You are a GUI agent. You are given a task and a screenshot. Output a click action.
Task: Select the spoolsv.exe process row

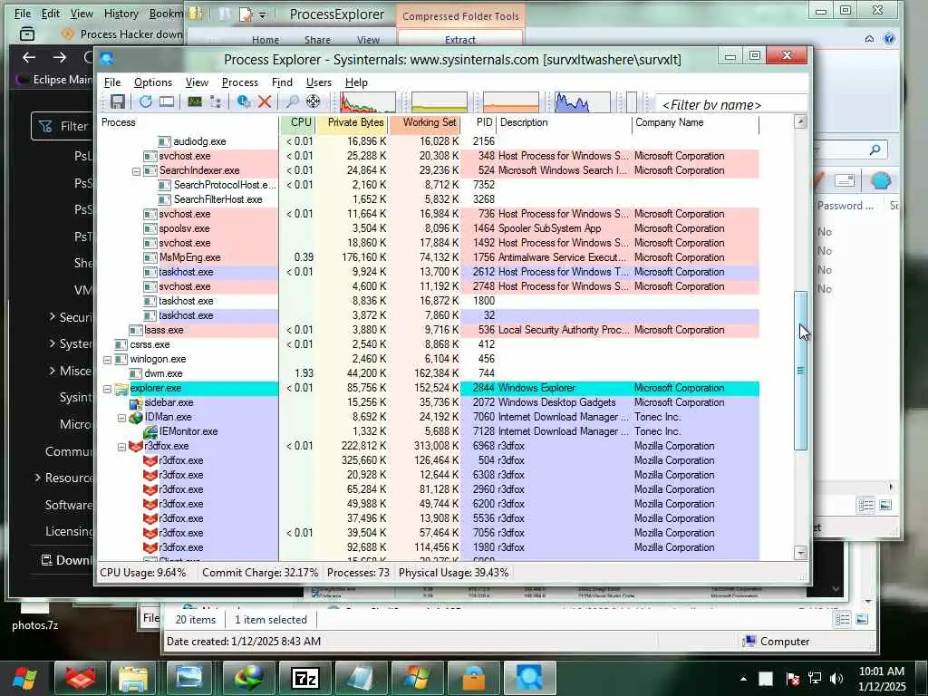[428, 228]
